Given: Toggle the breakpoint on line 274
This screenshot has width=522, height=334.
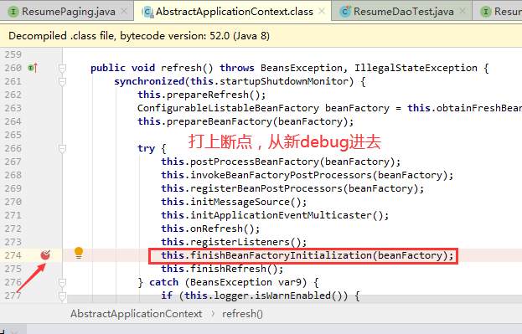Looking at the screenshot, I should (x=45, y=255).
